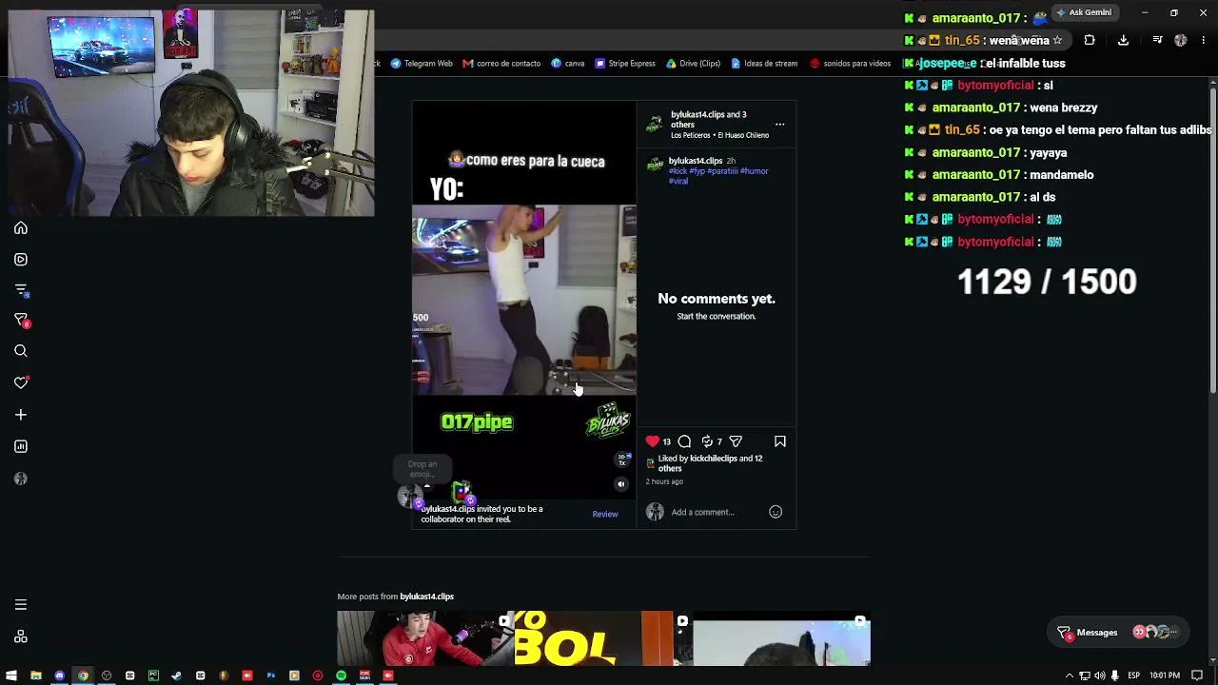Open the three-dot options menu on the post

[779, 125]
